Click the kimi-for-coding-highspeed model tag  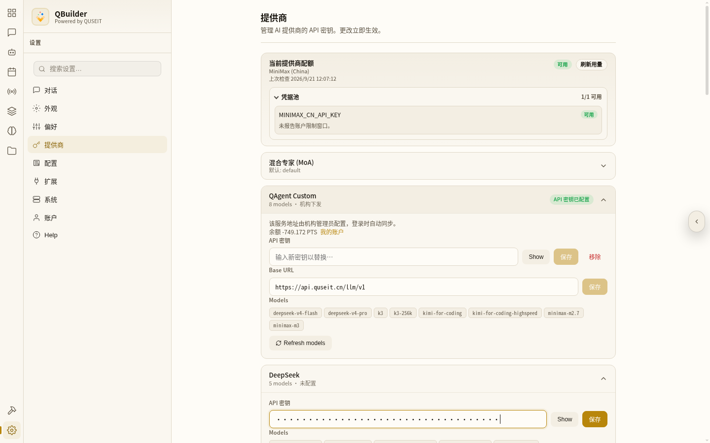pos(505,313)
